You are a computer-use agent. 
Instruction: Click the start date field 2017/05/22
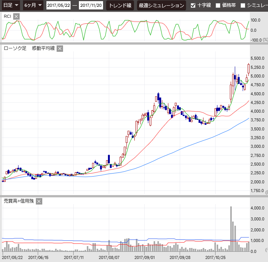tap(58, 6)
